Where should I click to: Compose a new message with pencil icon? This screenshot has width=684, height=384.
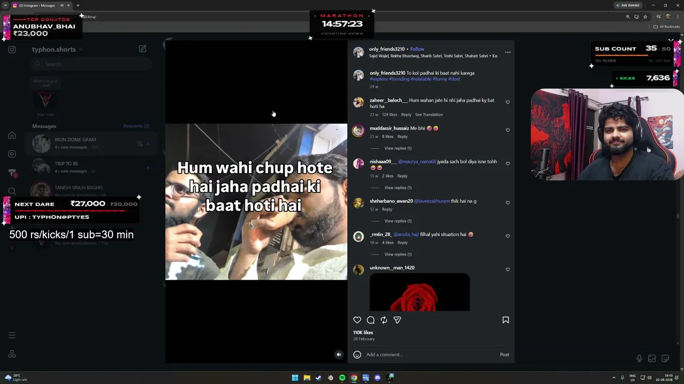143,49
